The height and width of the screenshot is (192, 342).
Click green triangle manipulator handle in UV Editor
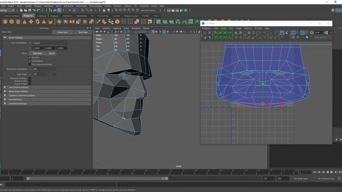(x=263, y=83)
